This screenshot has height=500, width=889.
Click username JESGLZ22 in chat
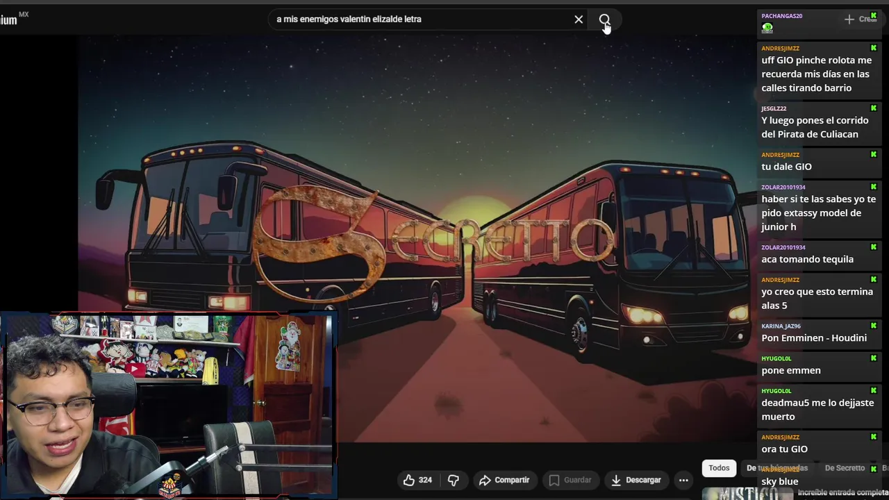click(x=774, y=108)
